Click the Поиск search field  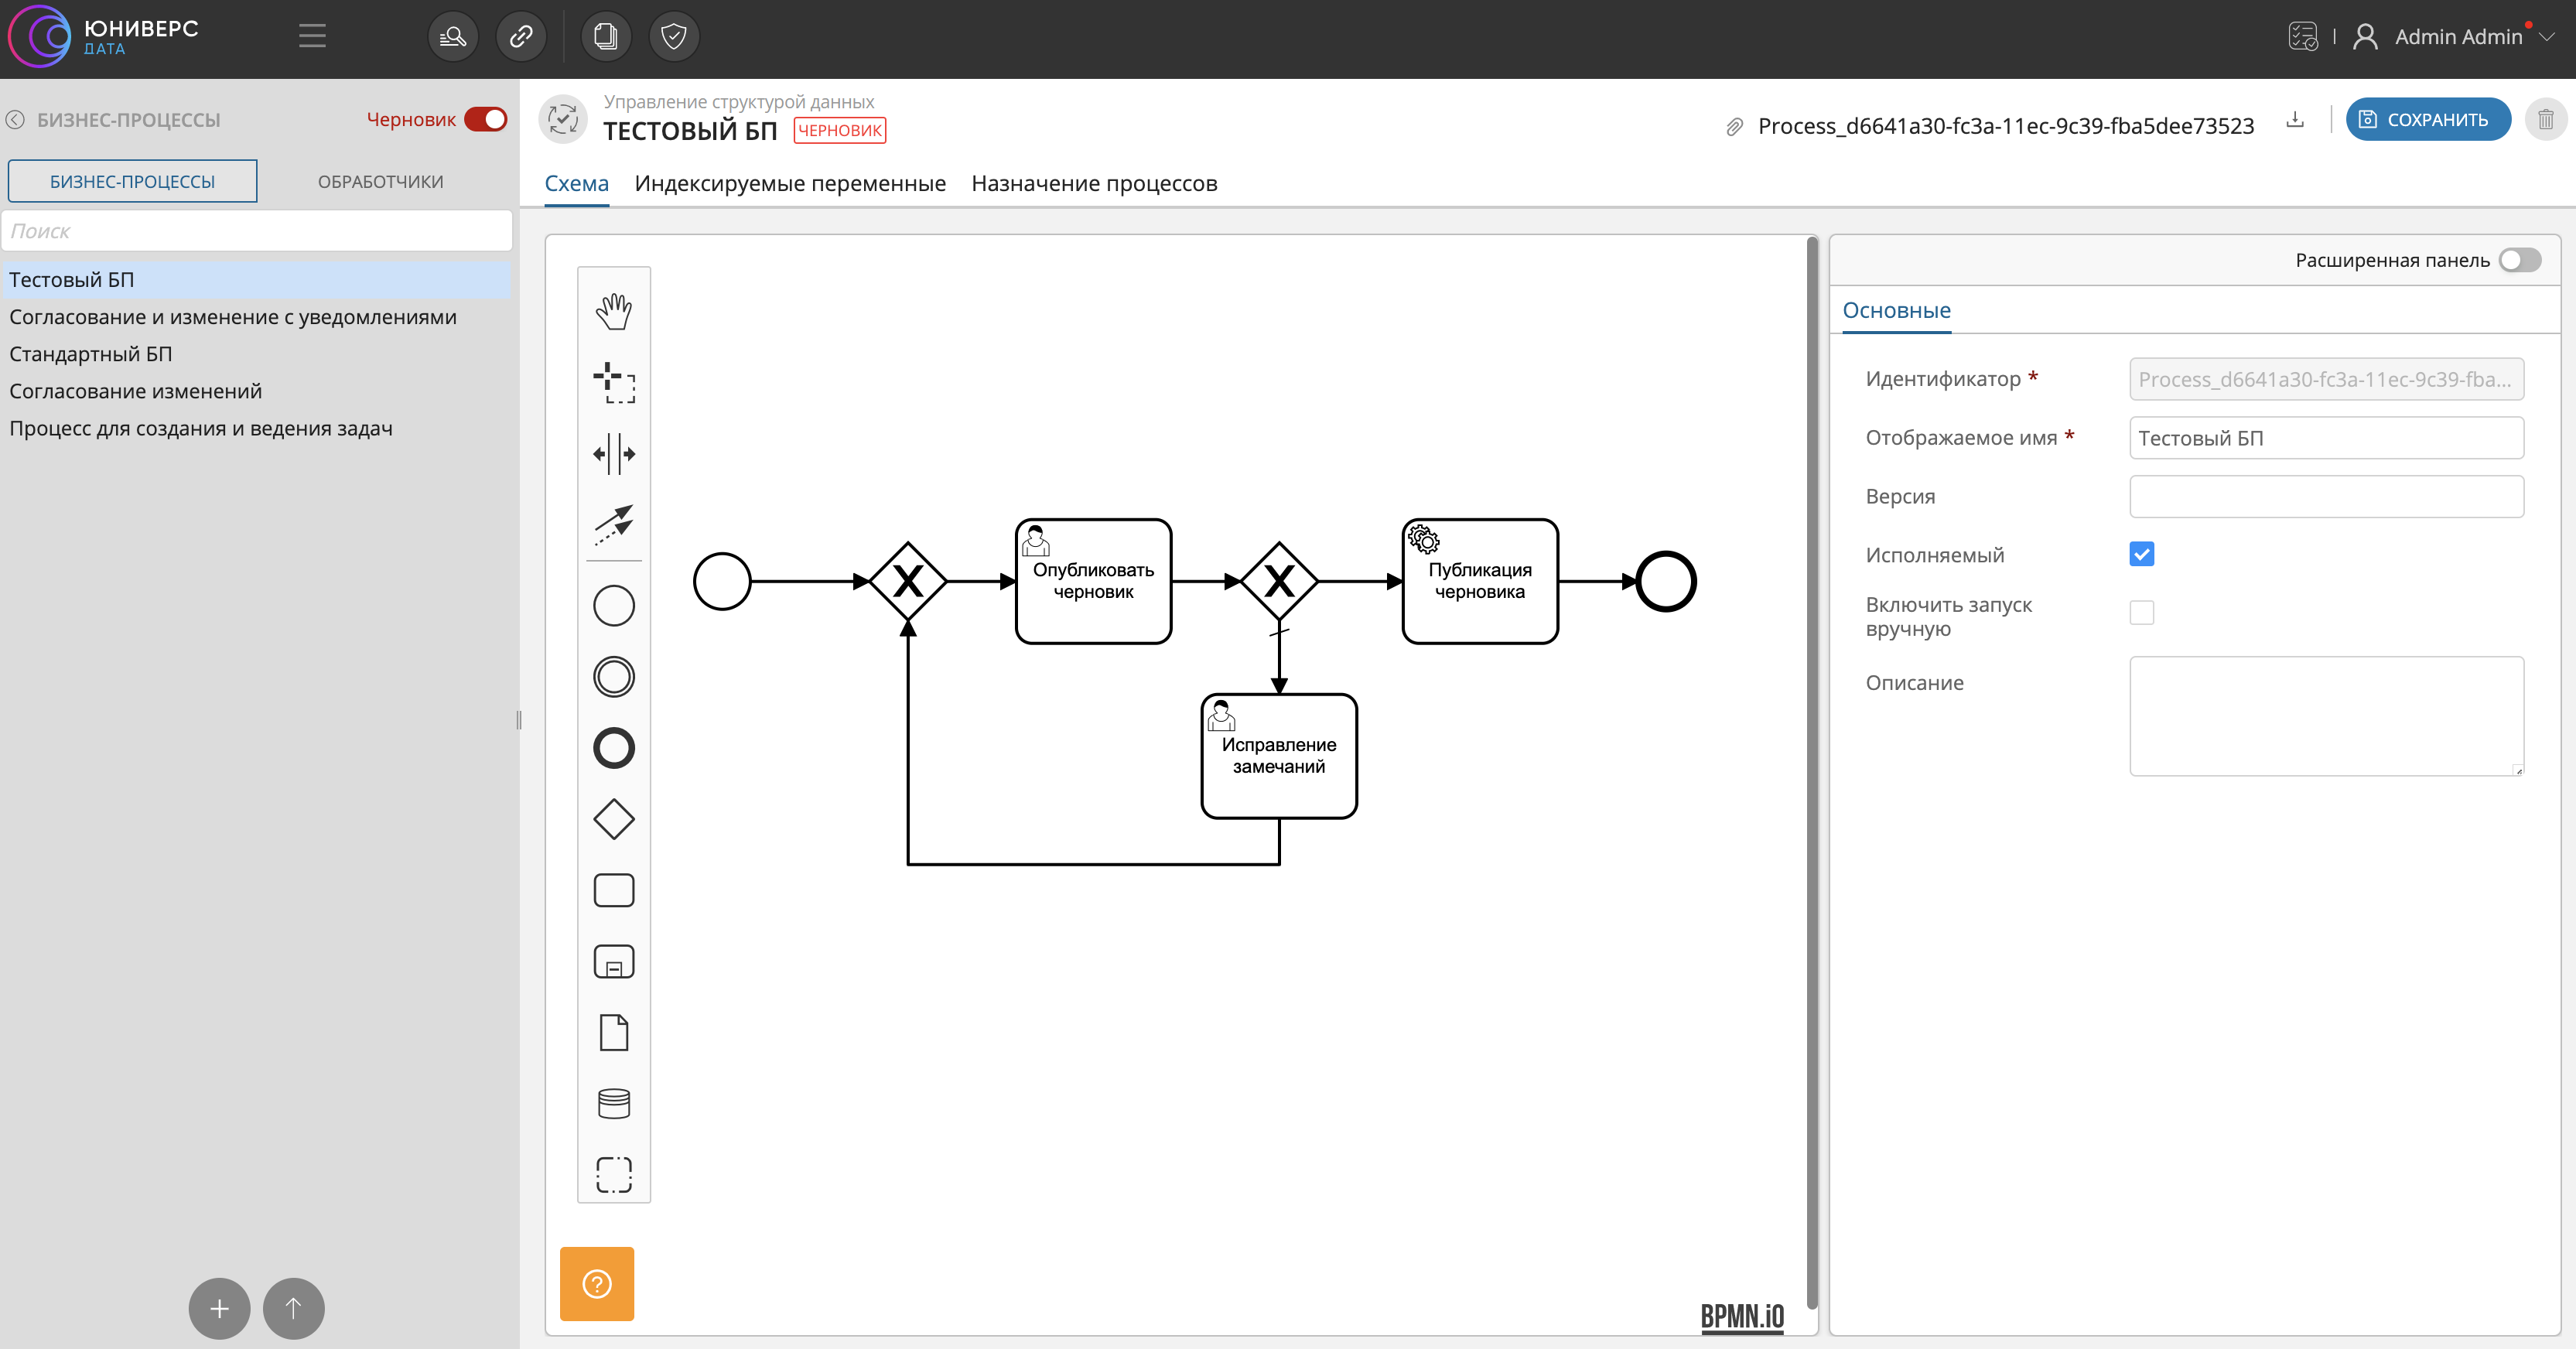click(257, 231)
